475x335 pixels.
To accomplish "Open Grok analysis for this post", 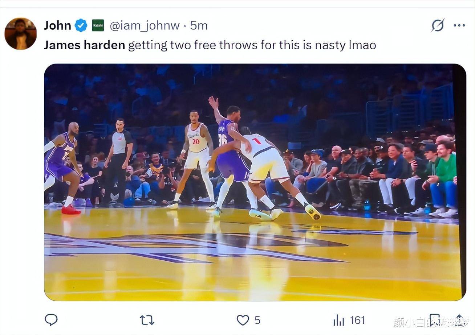I will pyautogui.click(x=438, y=25).
